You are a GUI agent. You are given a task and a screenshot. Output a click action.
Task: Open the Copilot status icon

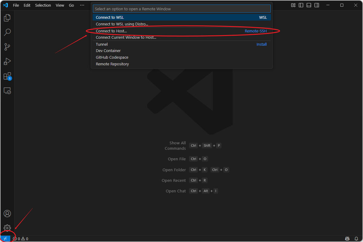(348, 239)
